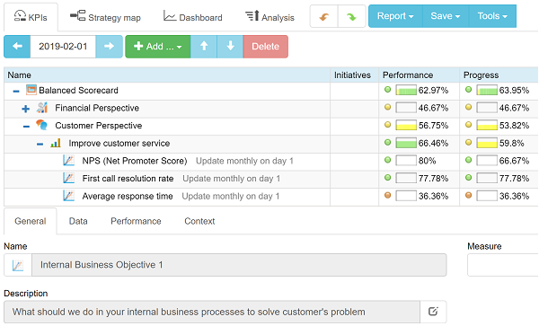
Task: Click NPS progress green status dot
Action: point(468,160)
